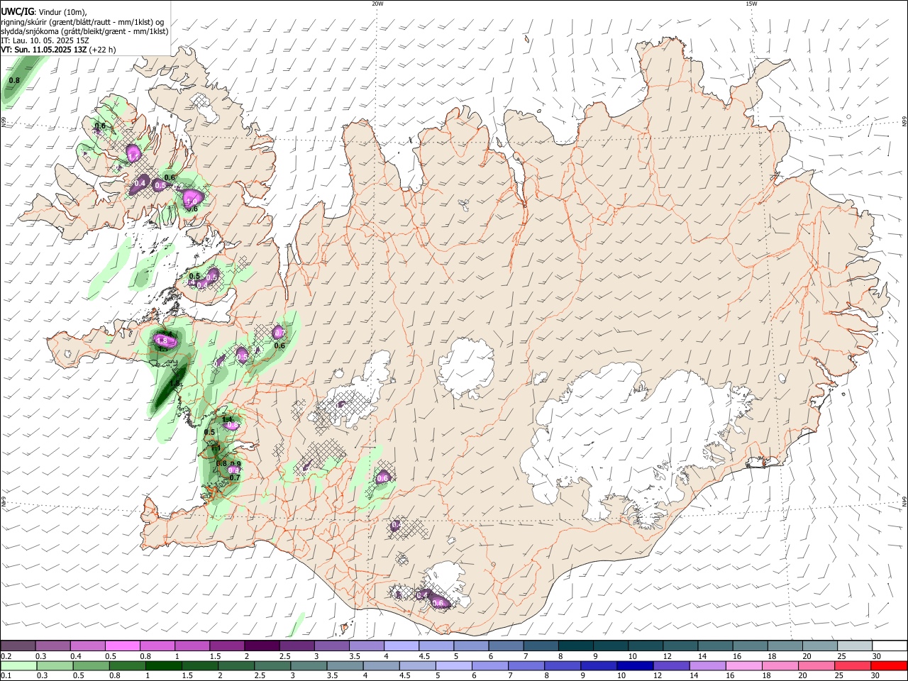The width and height of the screenshot is (908, 681).
Task: Click the dark purple swatch labeled 2 on the snow scale
Action: (261, 646)
